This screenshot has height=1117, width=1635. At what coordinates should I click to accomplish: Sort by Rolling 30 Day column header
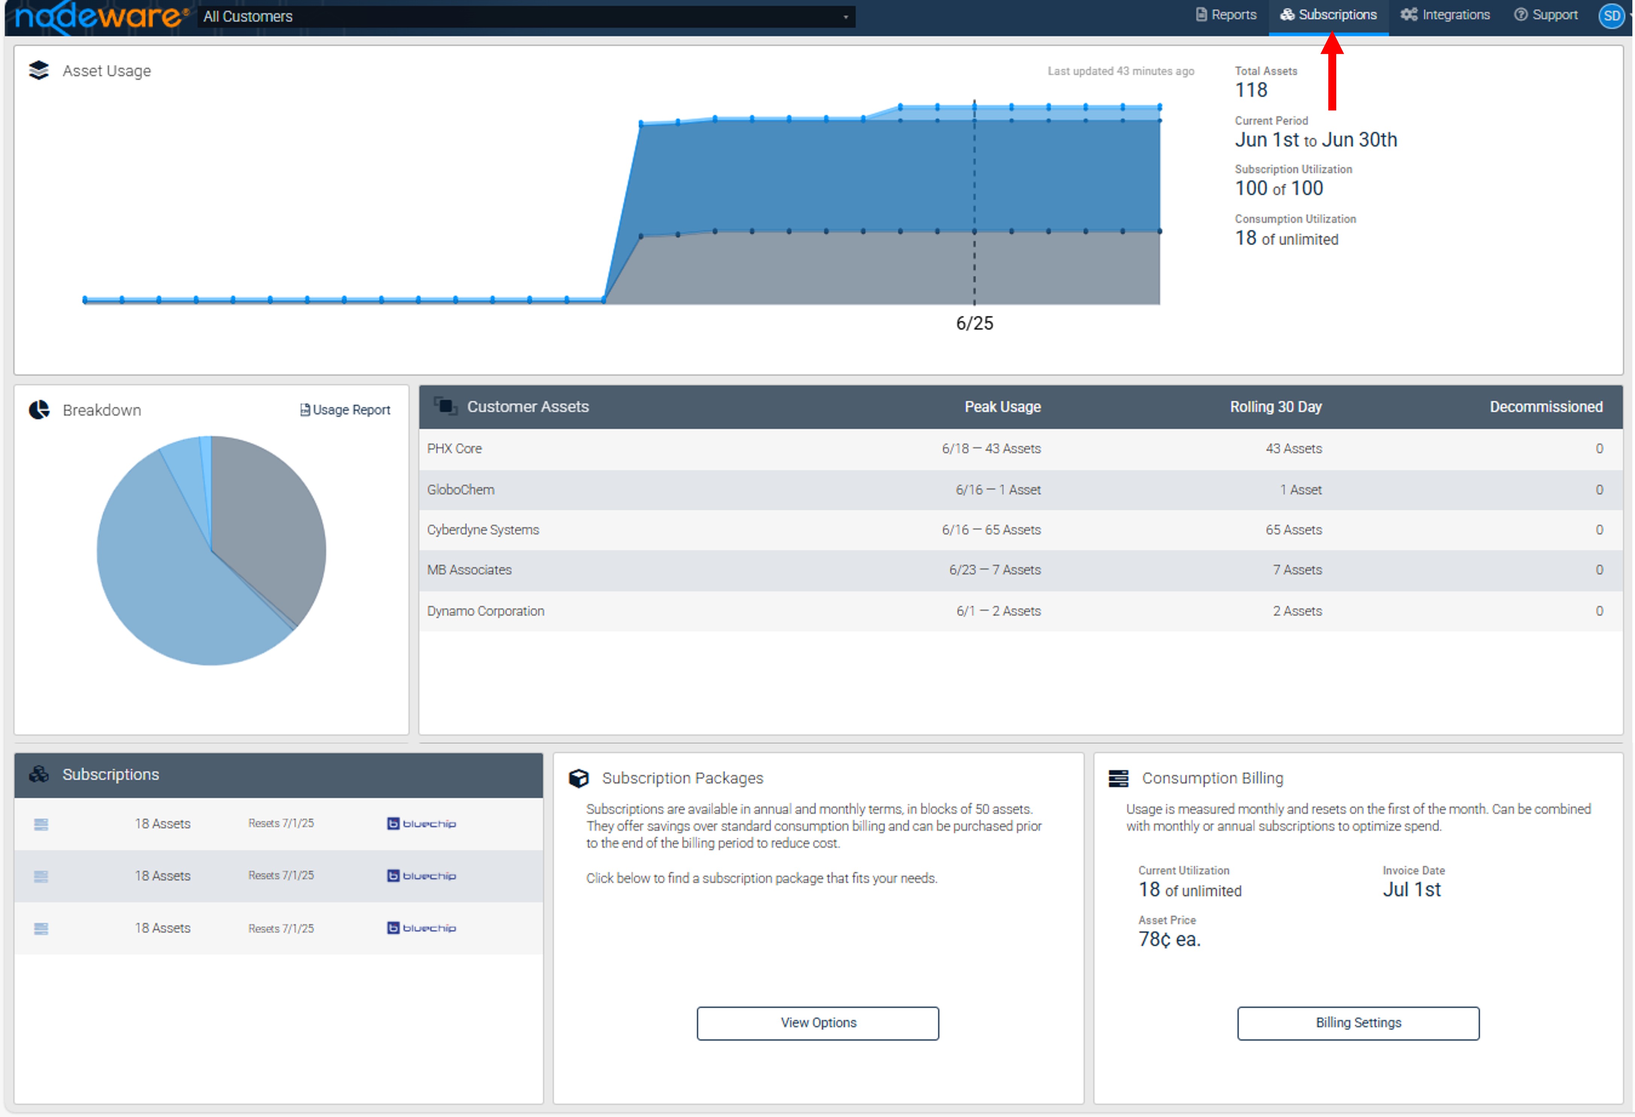click(1276, 407)
